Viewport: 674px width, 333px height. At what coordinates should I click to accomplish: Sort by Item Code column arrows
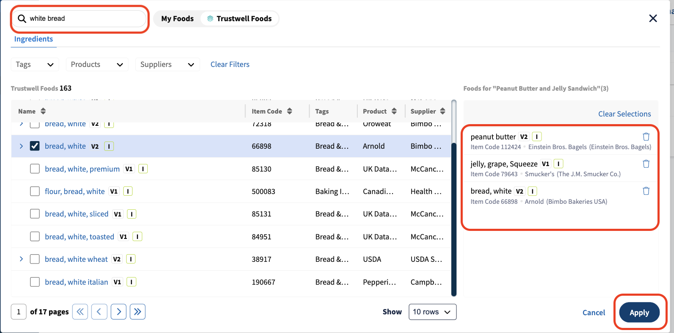point(290,111)
